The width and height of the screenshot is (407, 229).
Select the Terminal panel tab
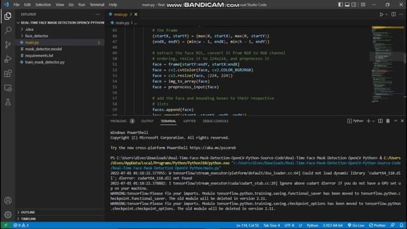tap(168, 121)
